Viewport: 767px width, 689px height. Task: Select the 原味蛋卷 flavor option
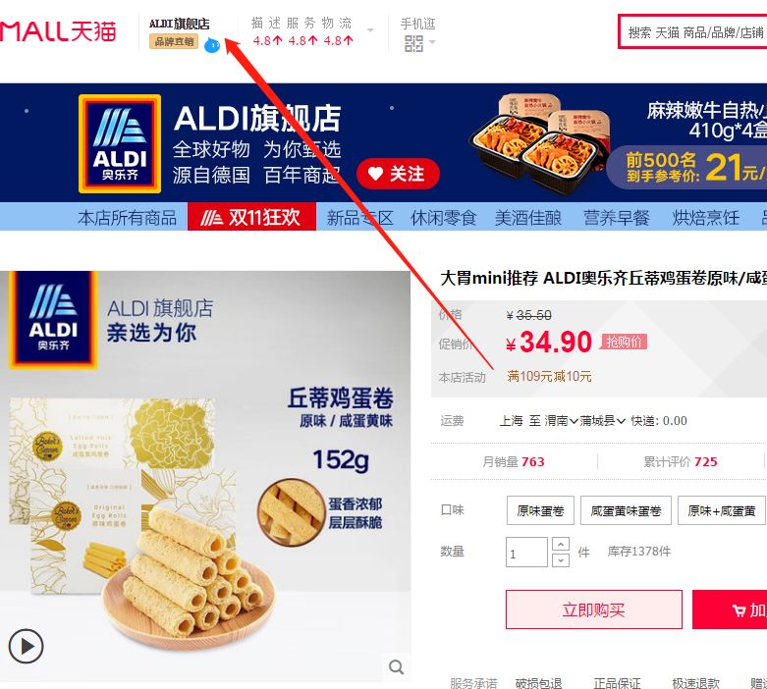(x=540, y=510)
